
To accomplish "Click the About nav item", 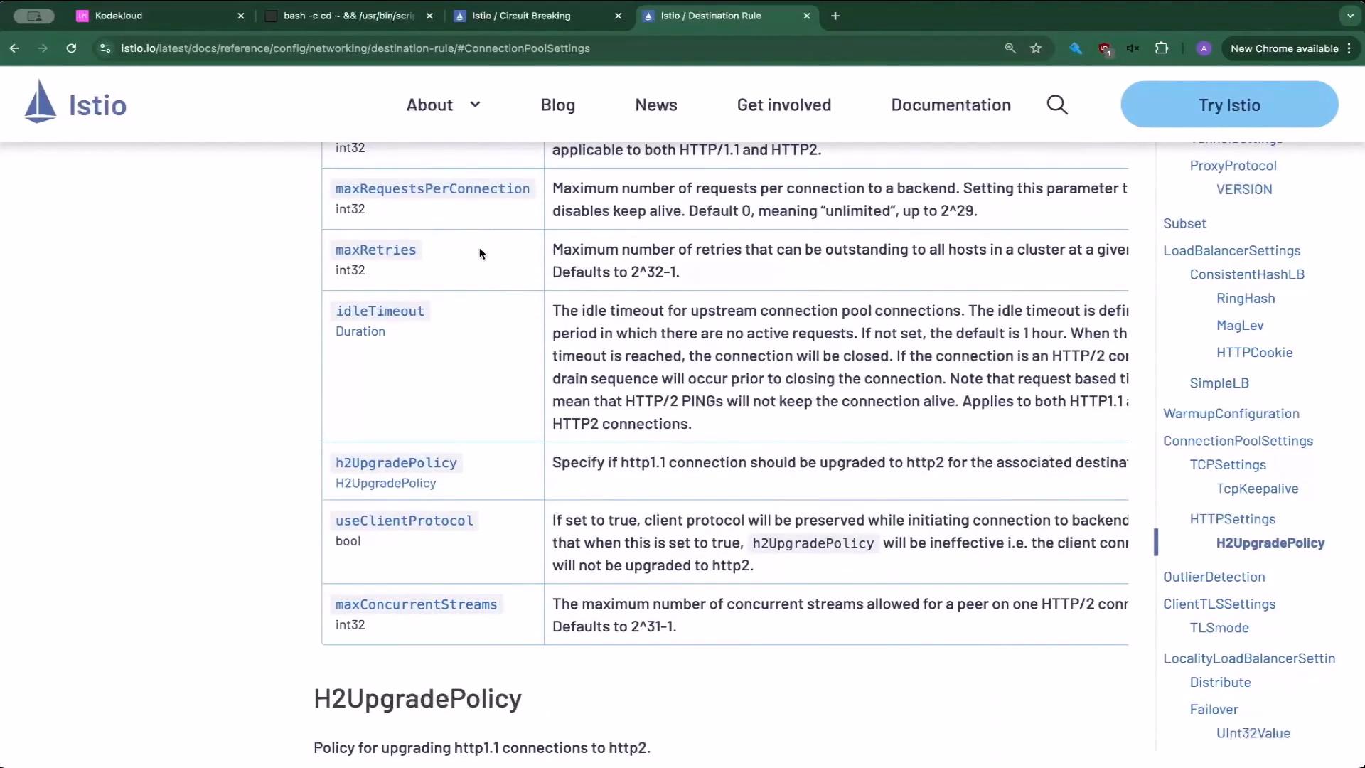I will 429,105.
